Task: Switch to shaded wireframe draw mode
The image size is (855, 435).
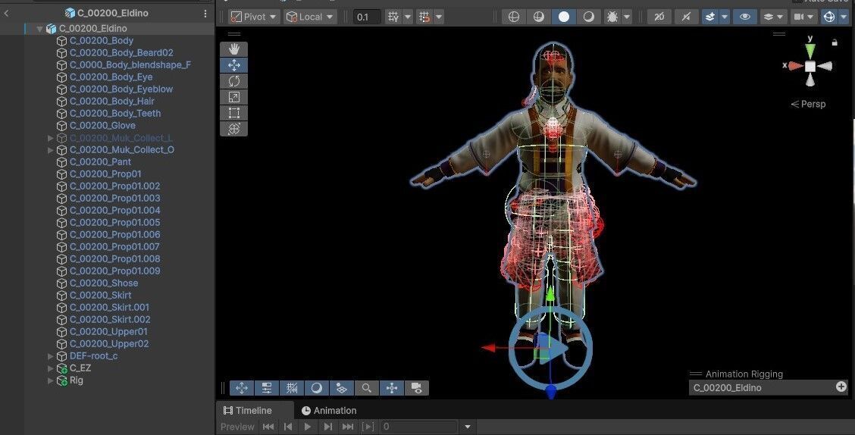Action: (539, 17)
